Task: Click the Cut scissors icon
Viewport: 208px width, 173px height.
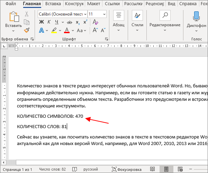Action: 27,14
